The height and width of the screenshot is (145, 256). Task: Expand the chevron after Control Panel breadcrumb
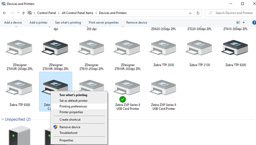(x=59, y=13)
